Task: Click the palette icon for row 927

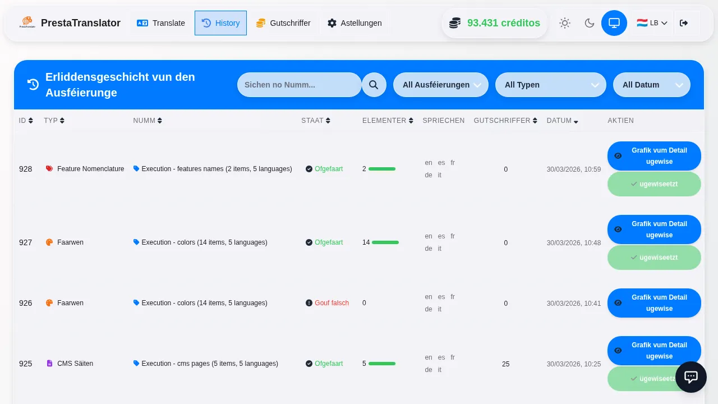Action: pyautogui.click(x=49, y=242)
